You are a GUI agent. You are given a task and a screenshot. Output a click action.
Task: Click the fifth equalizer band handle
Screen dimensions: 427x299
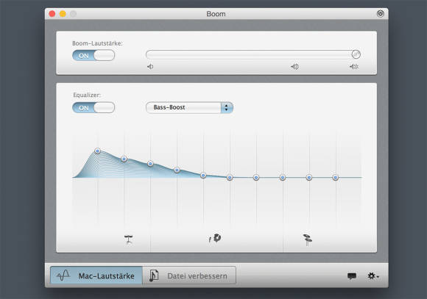(x=203, y=176)
